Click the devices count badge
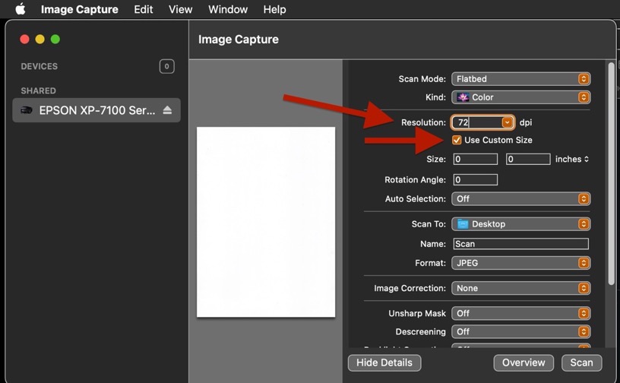This screenshot has width=620, height=383. click(166, 66)
